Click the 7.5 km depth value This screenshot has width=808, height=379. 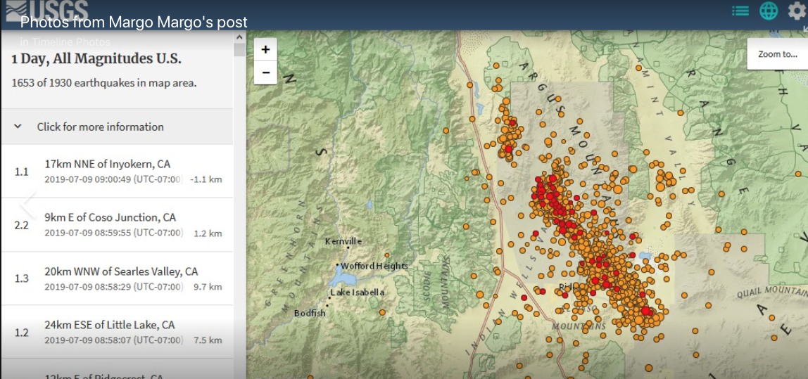click(x=208, y=340)
